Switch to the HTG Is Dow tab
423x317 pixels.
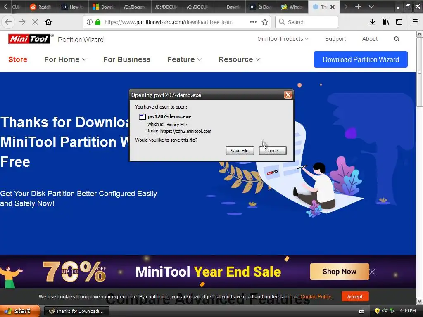(261, 7)
